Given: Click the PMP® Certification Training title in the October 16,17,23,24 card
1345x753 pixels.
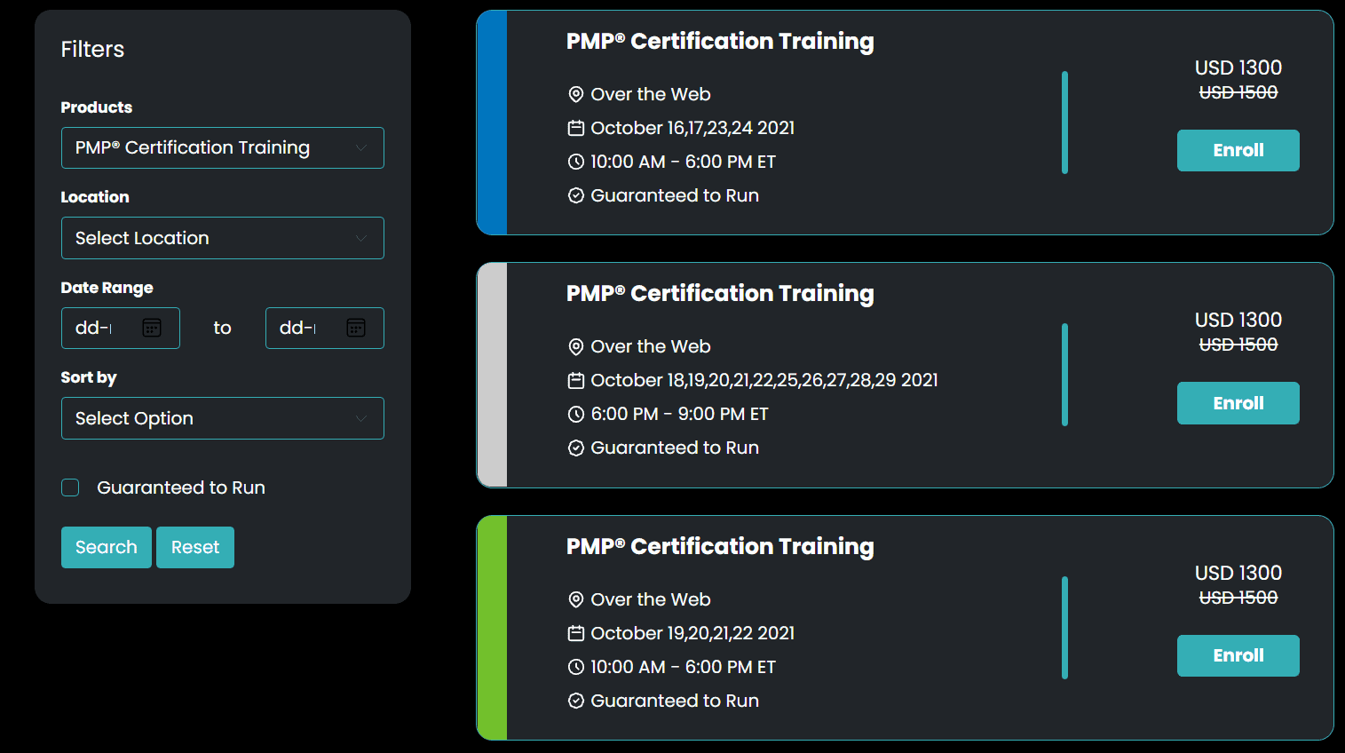Looking at the screenshot, I should (720, 42).
